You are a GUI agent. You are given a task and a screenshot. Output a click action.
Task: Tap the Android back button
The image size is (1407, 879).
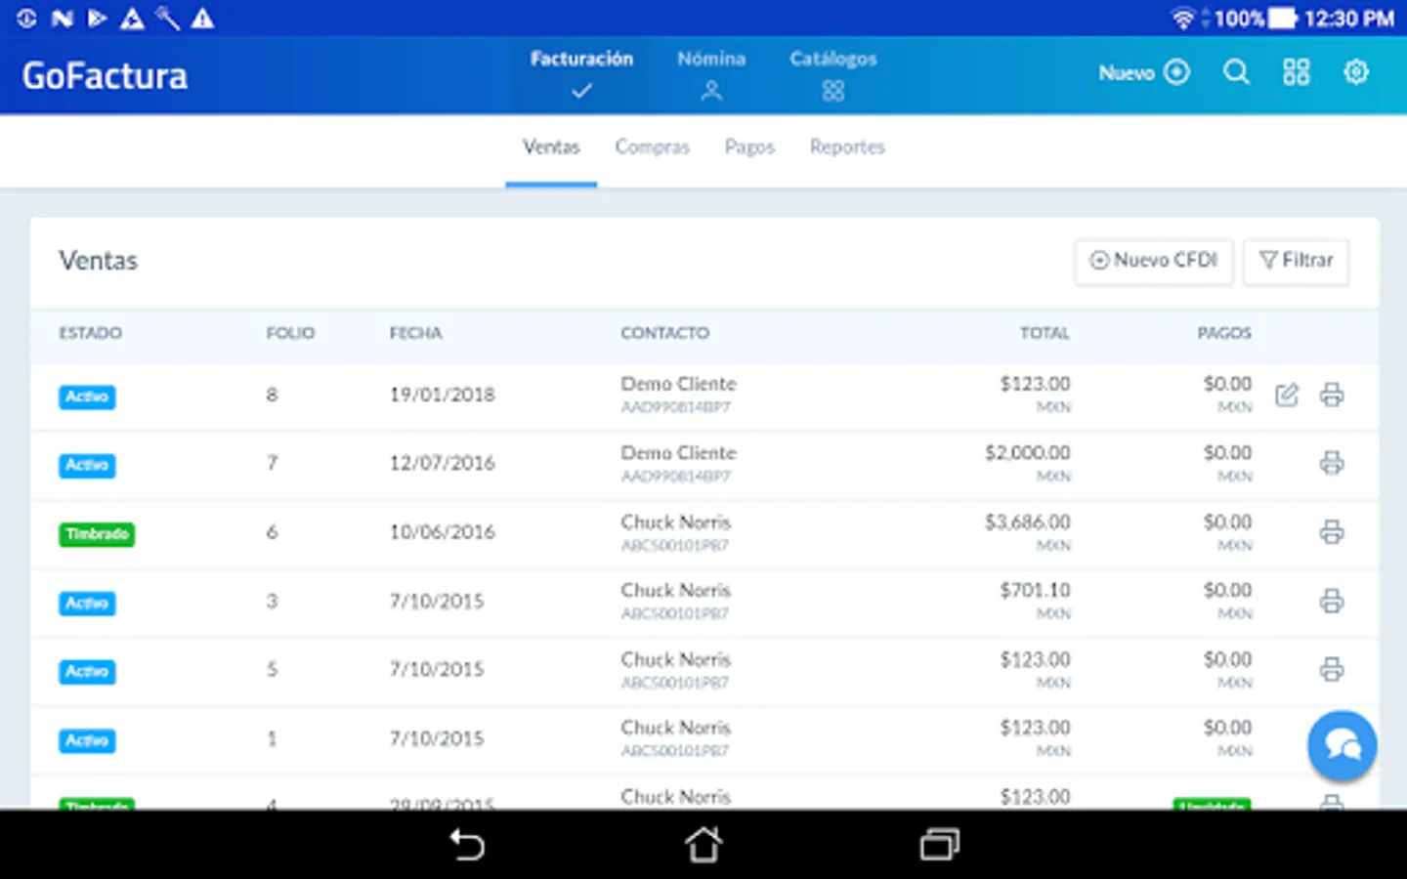point(467,845)
